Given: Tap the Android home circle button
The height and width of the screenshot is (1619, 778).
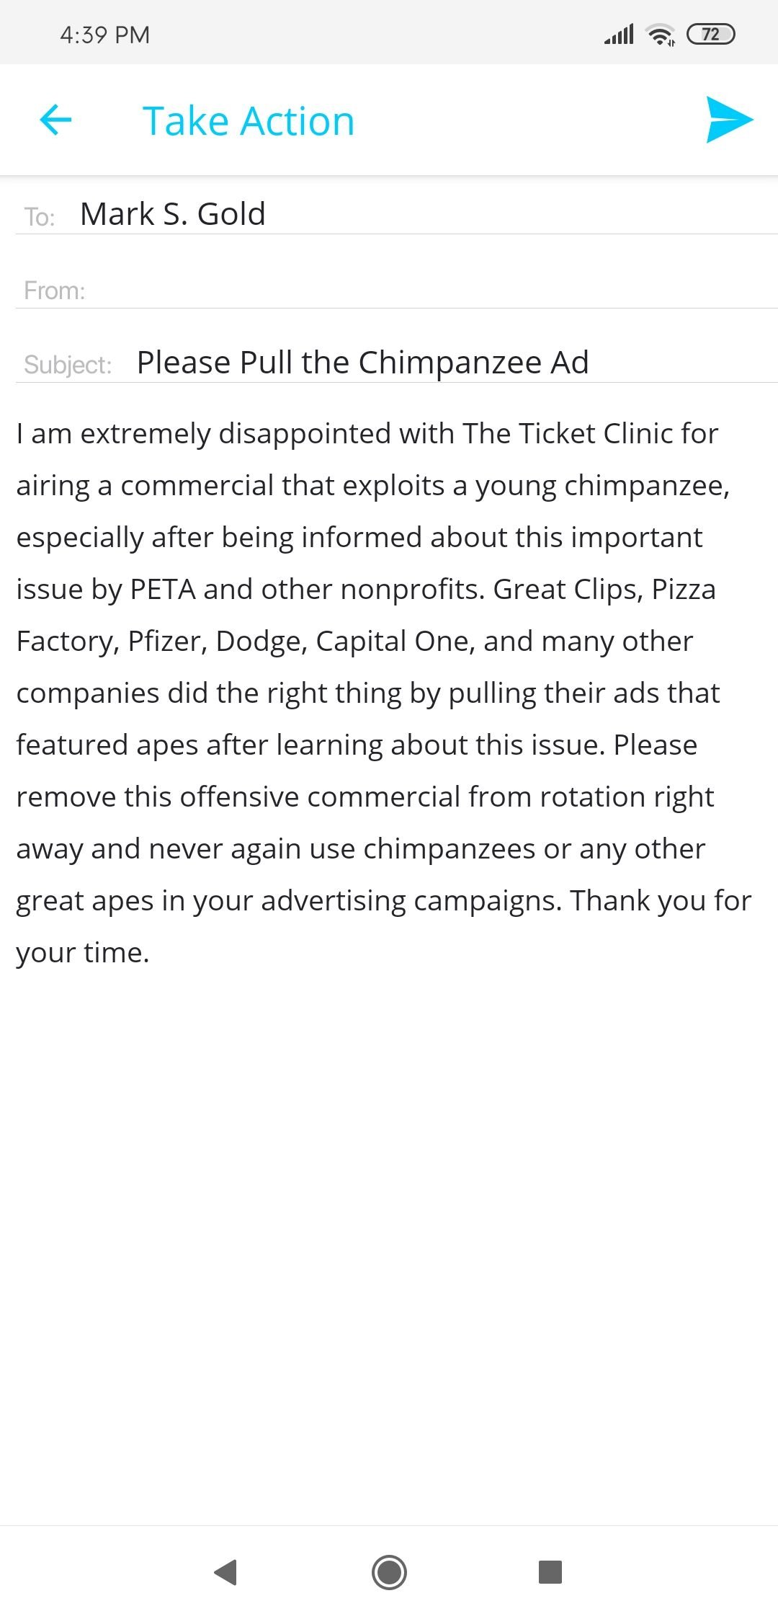Looking at the screenshot, I should [389, 1571].
